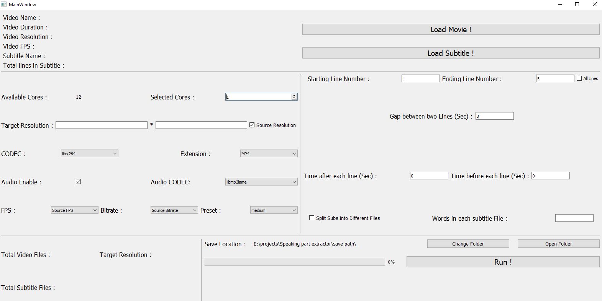Click the Time after each line field

(429, 176)
